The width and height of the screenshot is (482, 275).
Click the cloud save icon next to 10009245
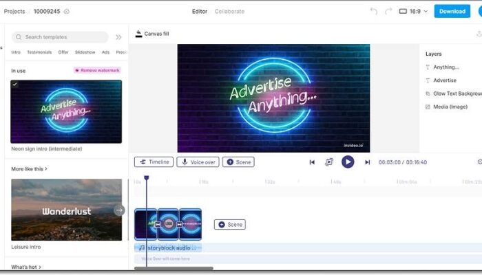(x=67, y=12)
